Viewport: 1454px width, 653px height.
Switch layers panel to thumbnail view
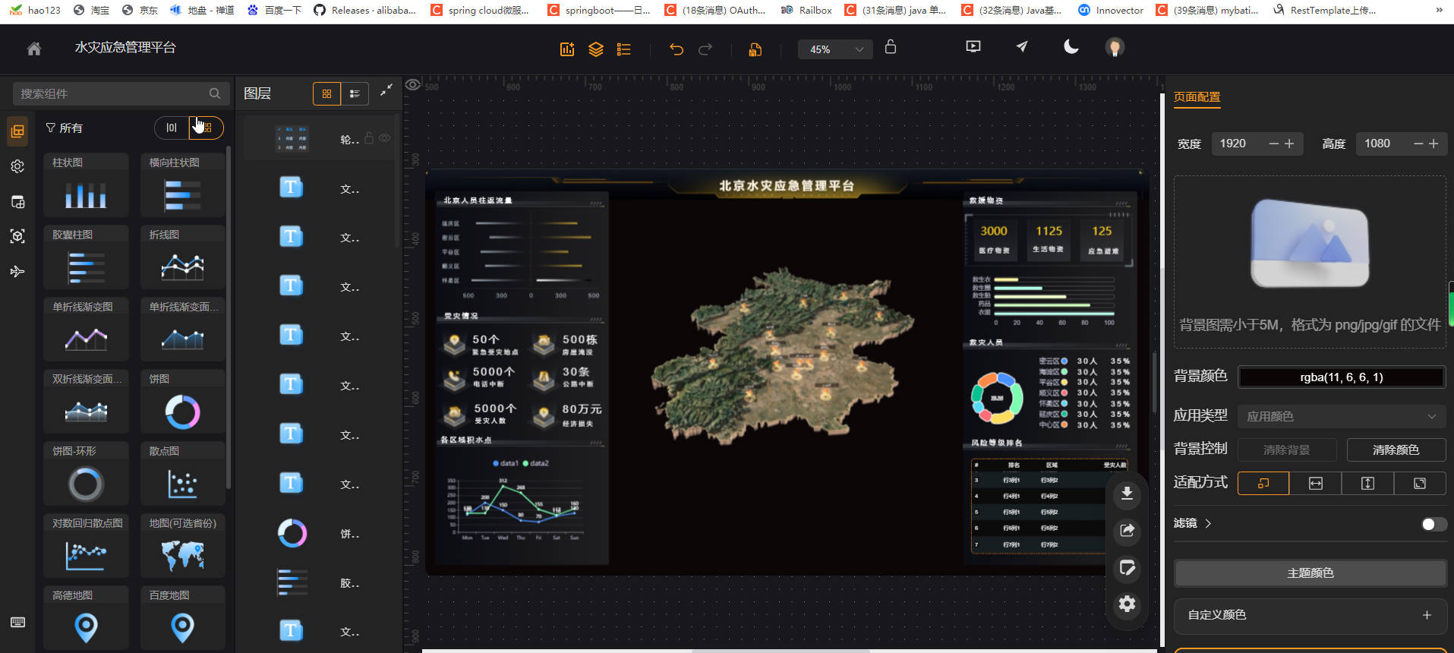coord(327,93)
